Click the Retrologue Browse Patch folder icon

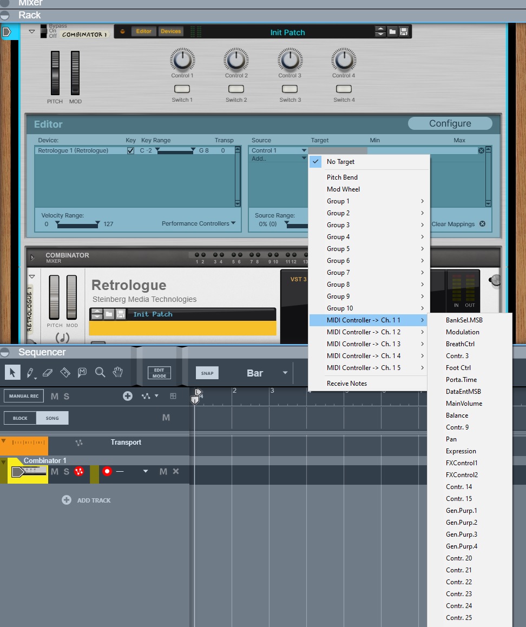point(109,314)
